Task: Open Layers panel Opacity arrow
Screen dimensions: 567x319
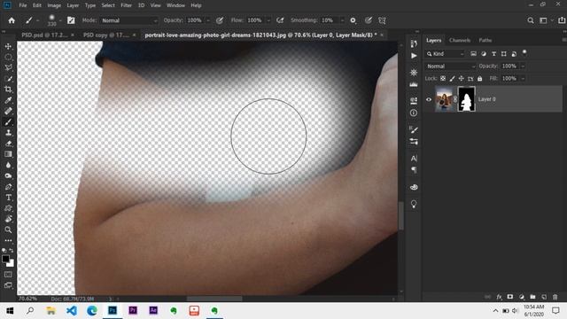Action: pyautogui.click(x=523, y=66)
